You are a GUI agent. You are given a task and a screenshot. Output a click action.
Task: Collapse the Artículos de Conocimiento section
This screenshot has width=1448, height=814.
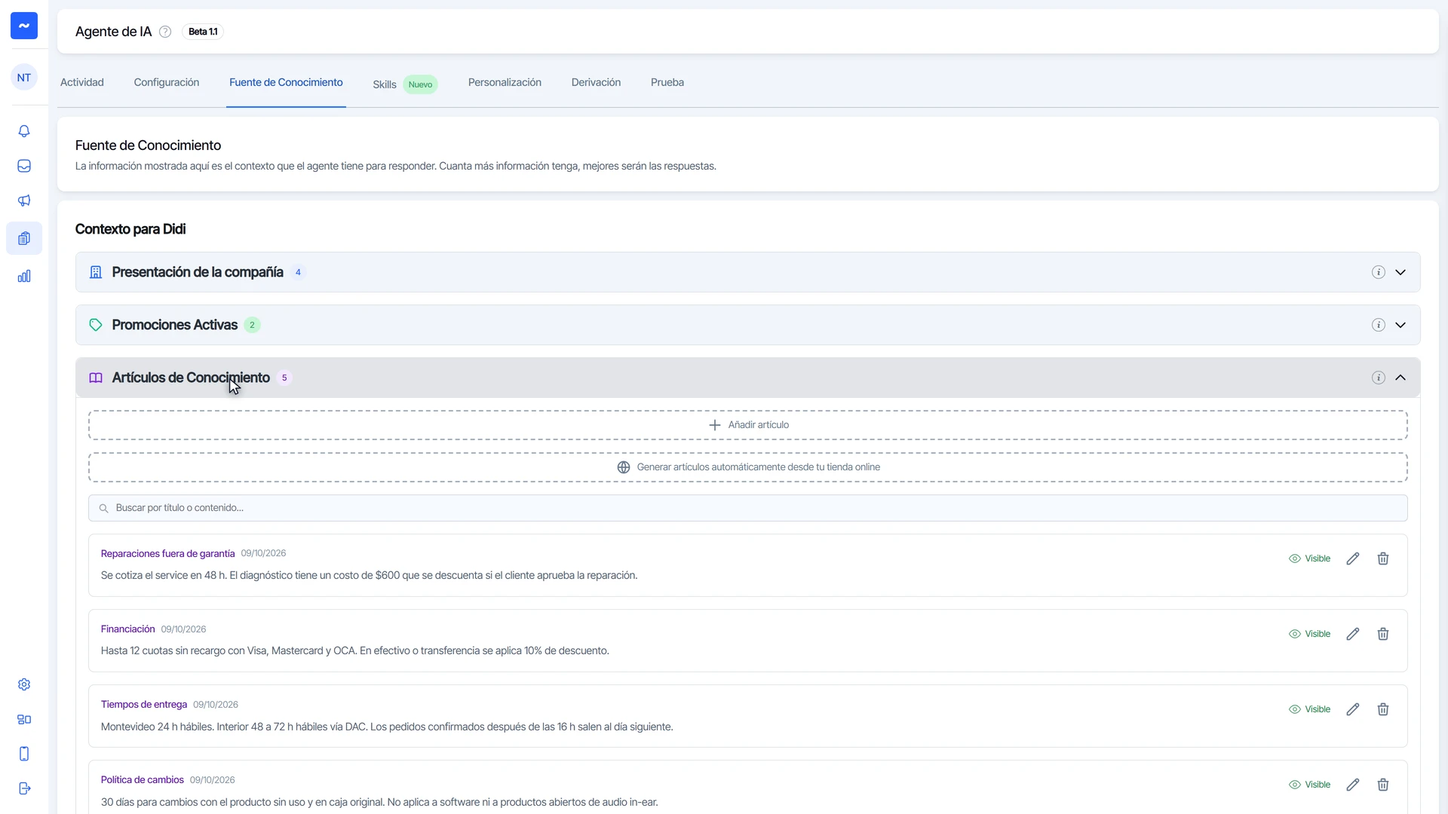1400,378
